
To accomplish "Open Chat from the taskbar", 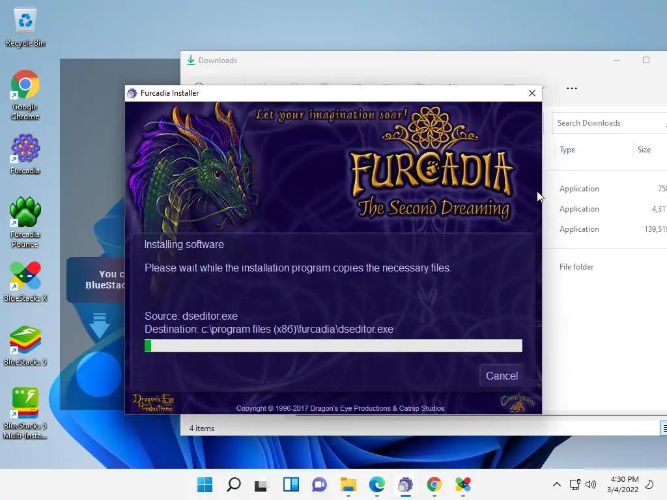I will point(319,484).
